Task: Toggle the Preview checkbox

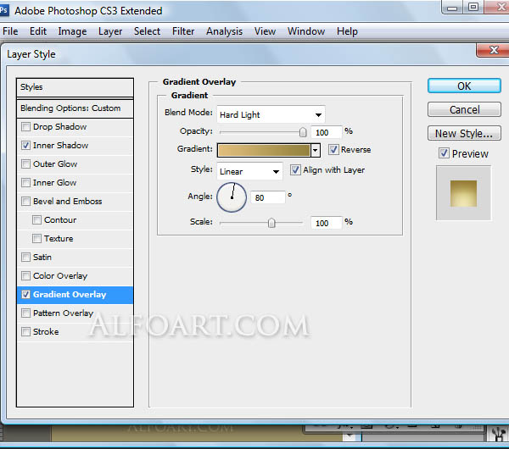Action: tap(444, 153)
